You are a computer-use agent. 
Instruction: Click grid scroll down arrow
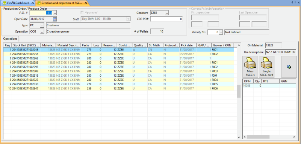click(x=239, y=137)
